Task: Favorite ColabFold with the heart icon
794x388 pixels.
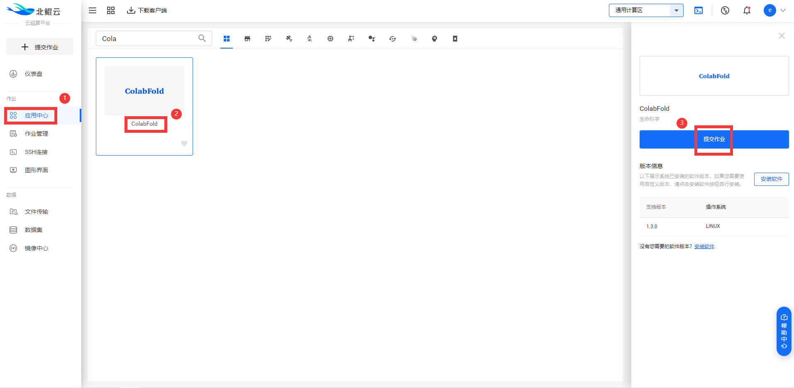Action: tap(184, 144)
